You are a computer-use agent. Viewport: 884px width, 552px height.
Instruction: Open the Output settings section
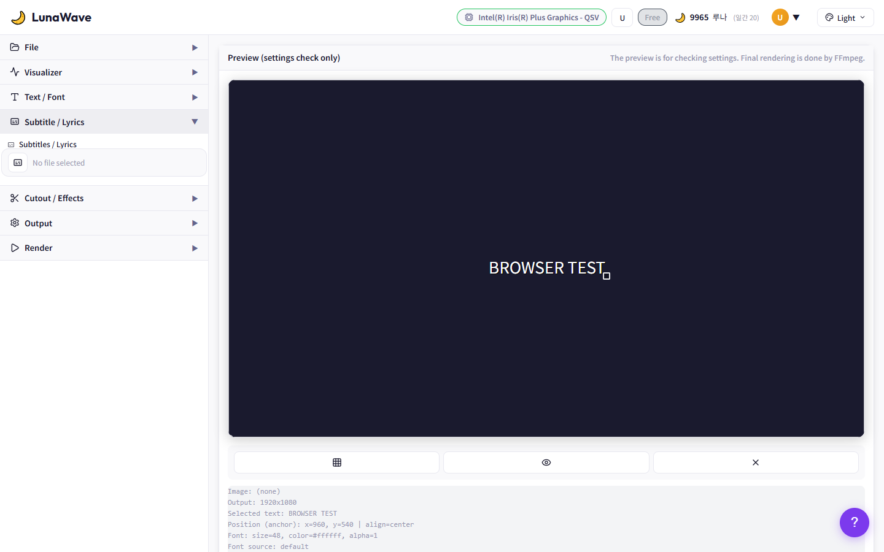click(x=104, y=223)
